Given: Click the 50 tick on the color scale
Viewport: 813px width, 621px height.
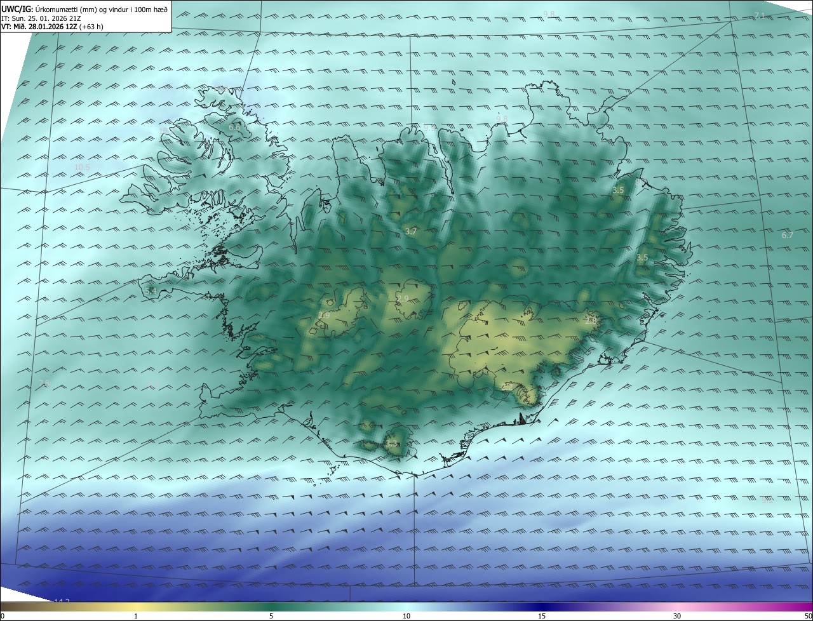Looking at the screenshot, I should pyautogui.click(x=808, y=616).
